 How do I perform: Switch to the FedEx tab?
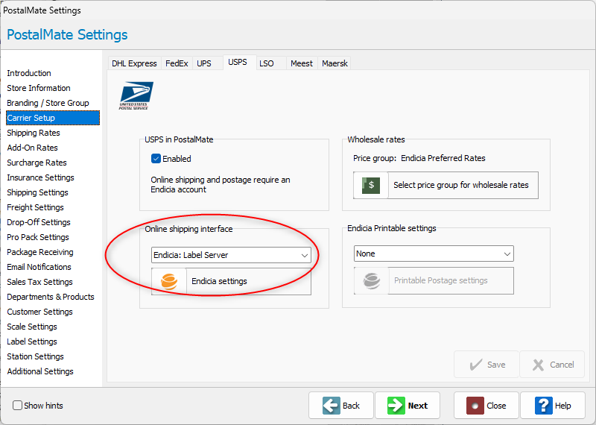click(x=177, y=63)
